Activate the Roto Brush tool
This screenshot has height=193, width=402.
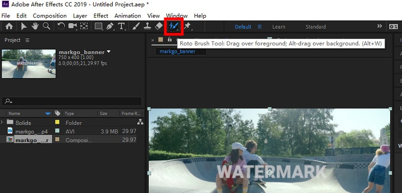[x=173, y=26]
